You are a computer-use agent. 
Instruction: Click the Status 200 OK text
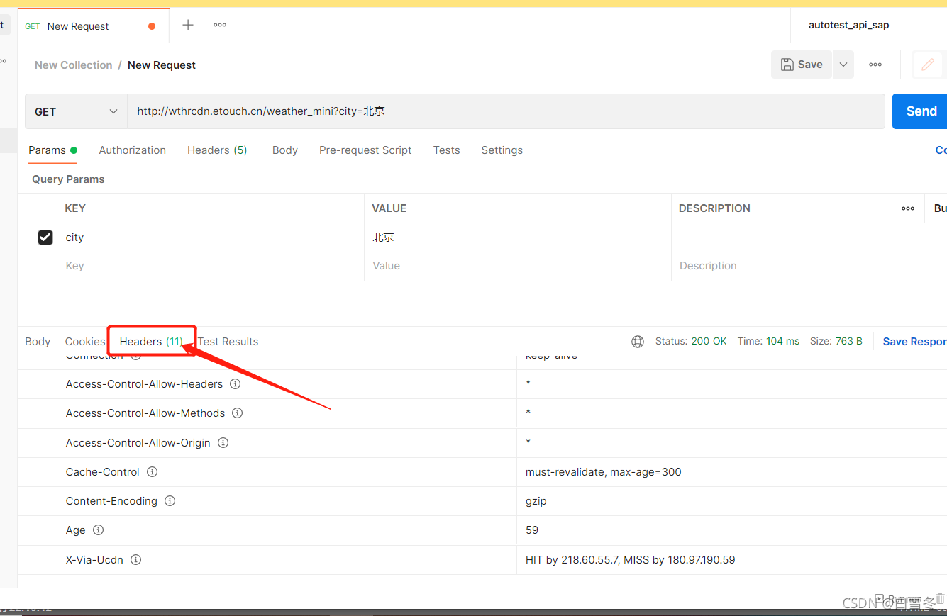coord(691,342)
